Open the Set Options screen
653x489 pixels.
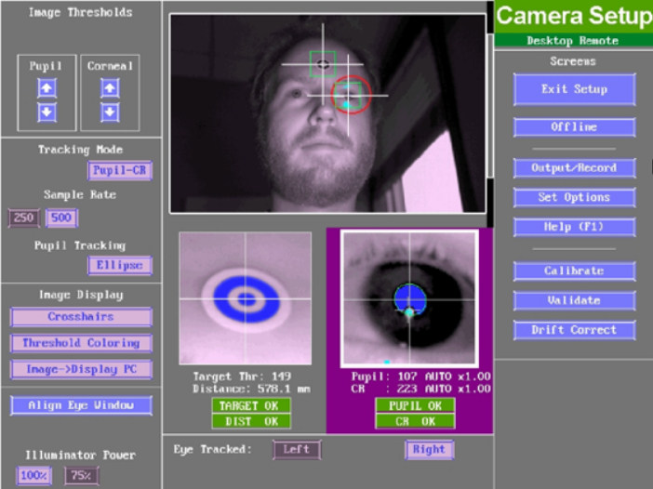pos(574,197)
